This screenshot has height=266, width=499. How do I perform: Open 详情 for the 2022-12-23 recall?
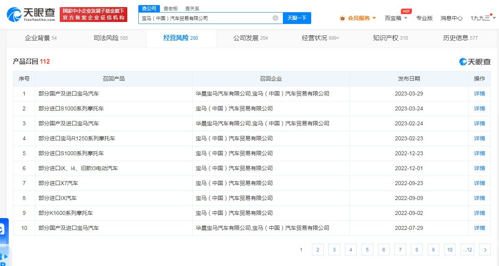[479, 153]
